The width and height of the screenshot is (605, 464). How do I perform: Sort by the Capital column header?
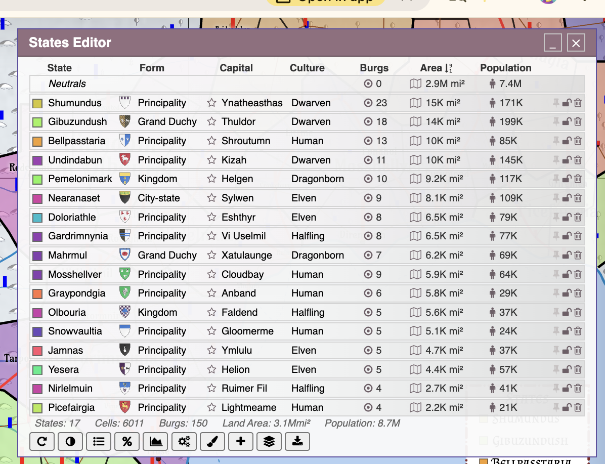click(x=236, y=68)
